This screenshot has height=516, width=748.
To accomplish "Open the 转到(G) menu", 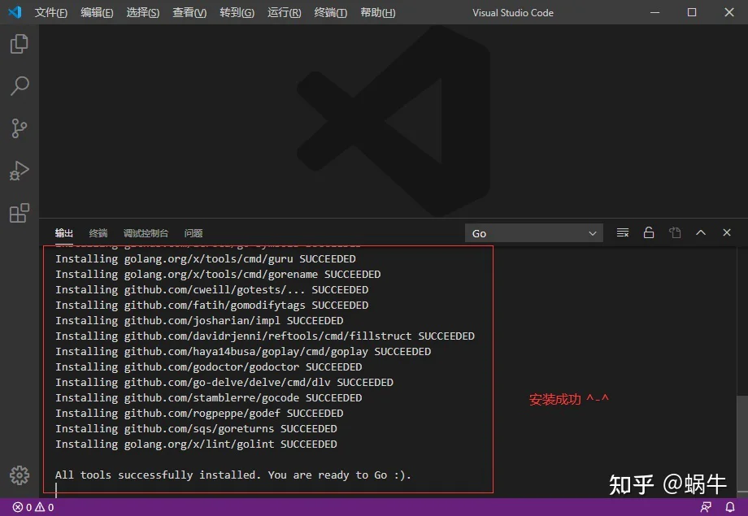I will pyautogui.click(x=237, y=12).
